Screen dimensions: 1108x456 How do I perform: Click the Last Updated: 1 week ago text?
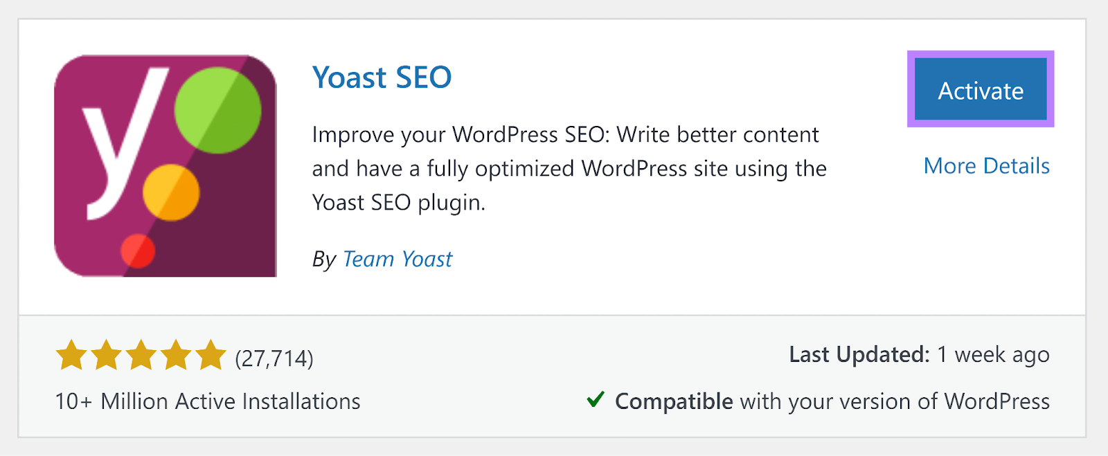[x=920, y=354]
